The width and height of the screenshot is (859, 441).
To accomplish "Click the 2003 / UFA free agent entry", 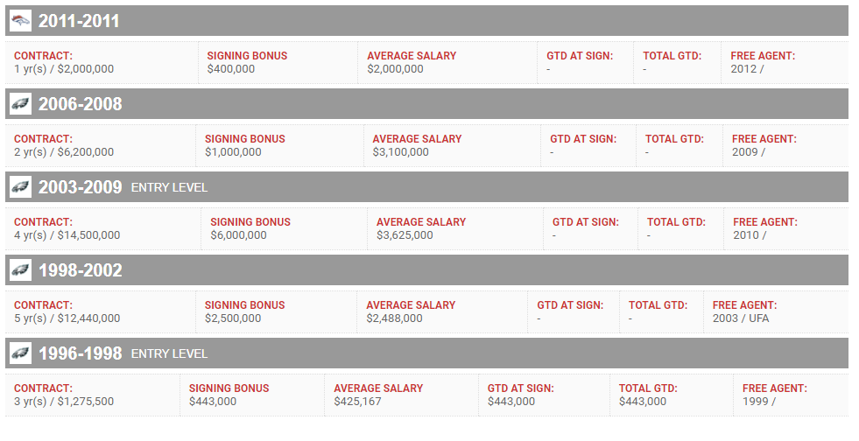I will (741, 318).
